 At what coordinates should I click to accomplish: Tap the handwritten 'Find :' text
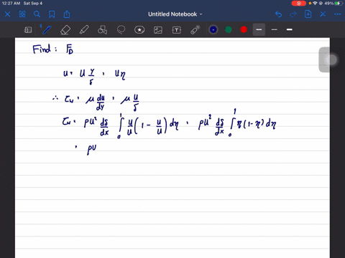pyautogui.click(x=45, y=49)
